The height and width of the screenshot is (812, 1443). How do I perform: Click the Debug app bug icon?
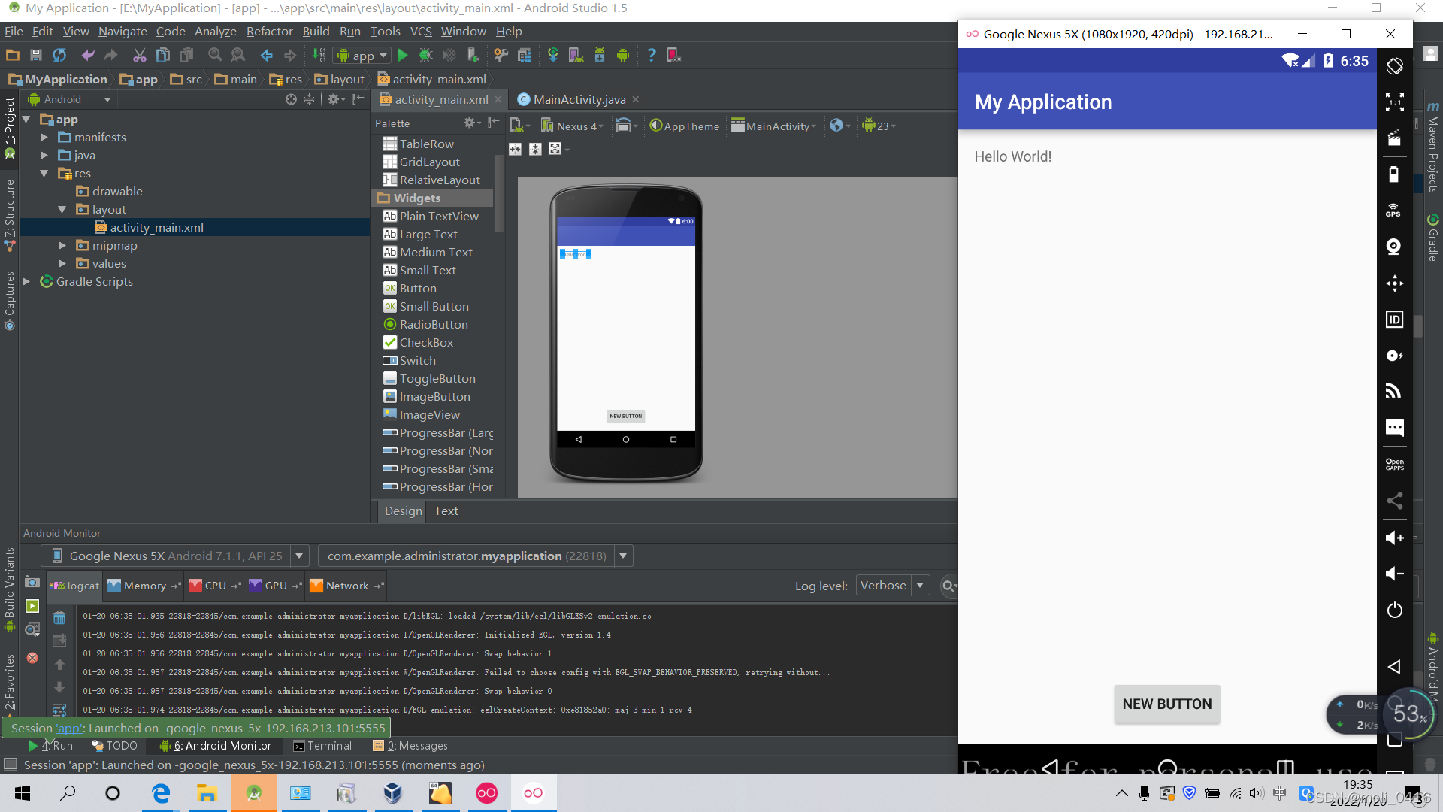point(425,55)
